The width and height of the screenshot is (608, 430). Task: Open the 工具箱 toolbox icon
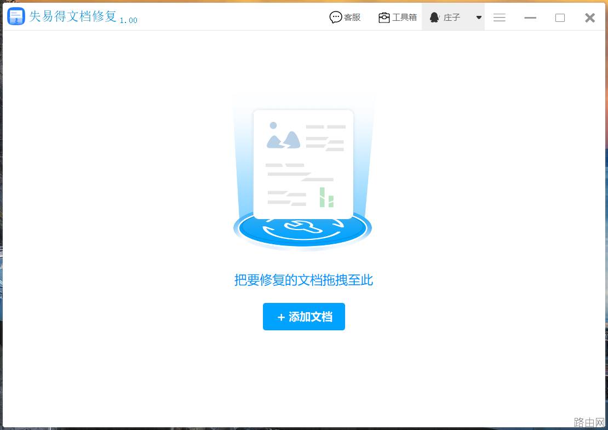[384, 18]
